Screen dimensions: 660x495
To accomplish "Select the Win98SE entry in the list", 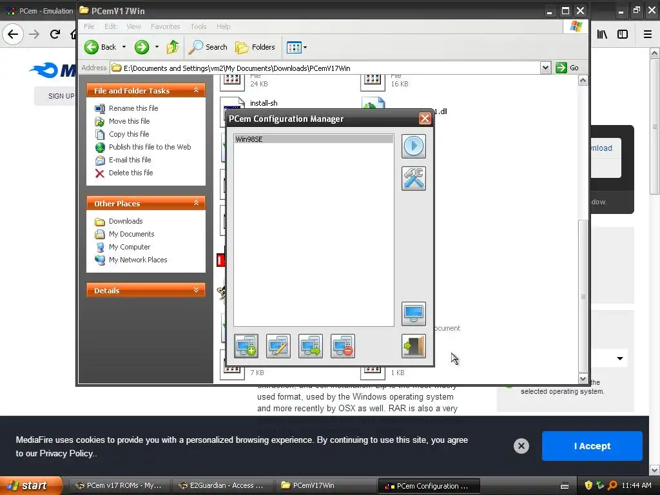I will 314,139.
